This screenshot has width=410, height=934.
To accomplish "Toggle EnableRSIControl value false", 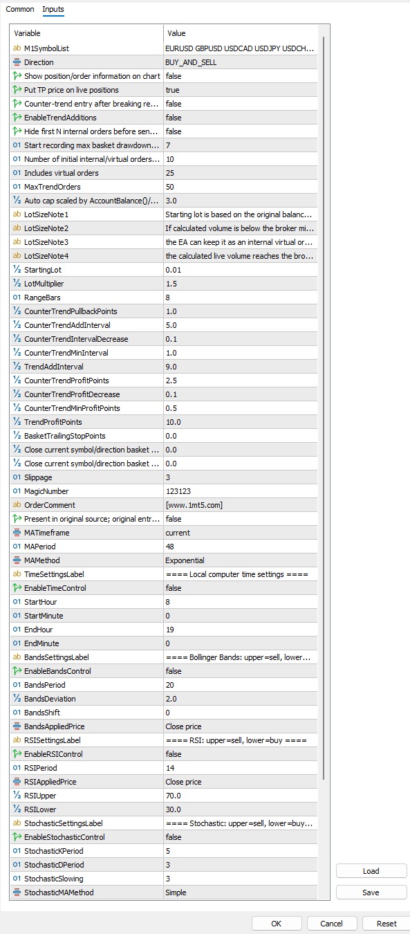I will tap(240, 754).
